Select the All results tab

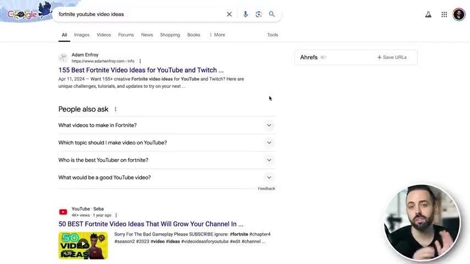tap(64, 35)
